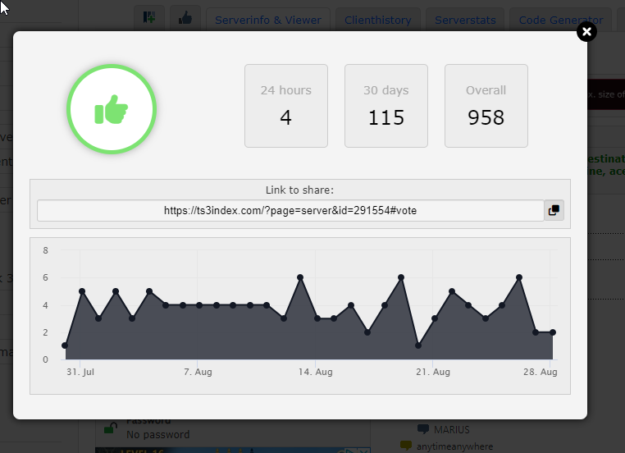Click the Overall vote count box
625x453 pixels.
pos(486,106)
